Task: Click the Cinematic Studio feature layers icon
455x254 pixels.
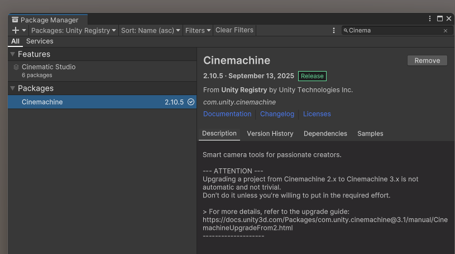Action: pyautogui.click(x=16, y=67)
